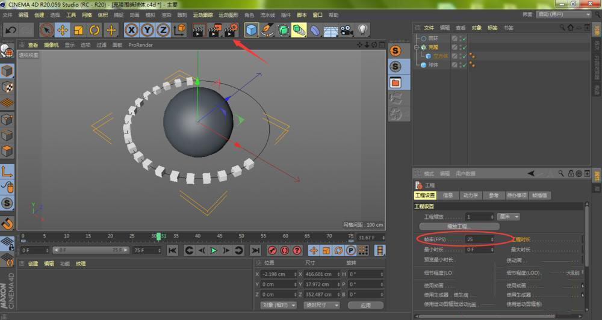Open the Spline Pen tool

267,30
